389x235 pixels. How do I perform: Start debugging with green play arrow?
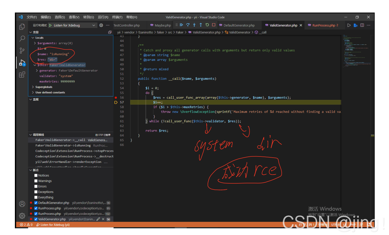coord(50,25)
